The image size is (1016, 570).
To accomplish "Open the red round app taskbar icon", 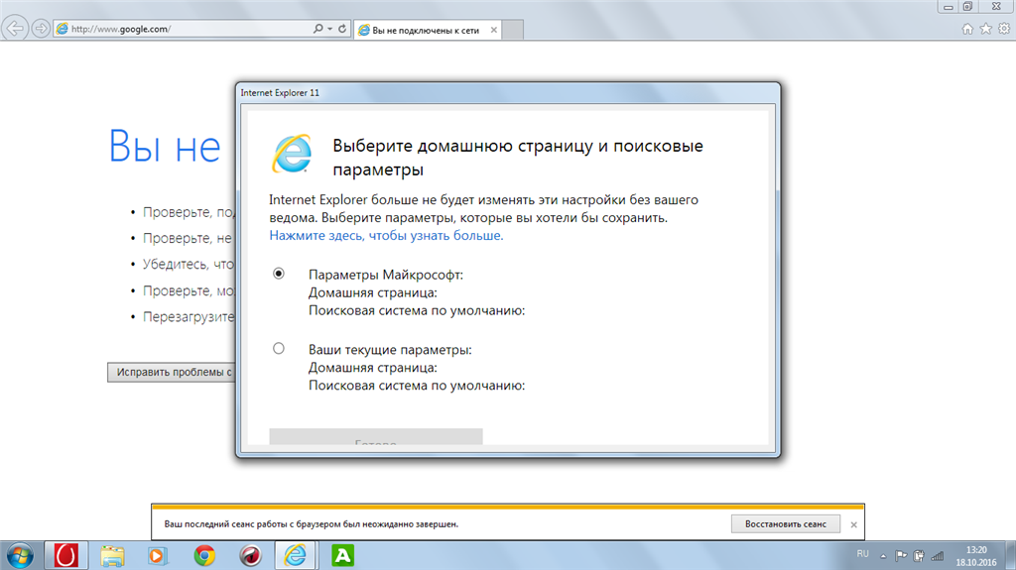I will pos(250,556).
